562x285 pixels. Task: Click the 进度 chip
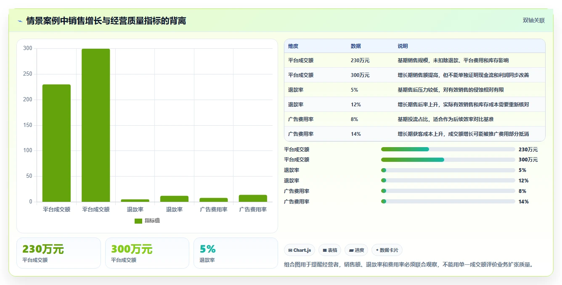coord(356,250)
